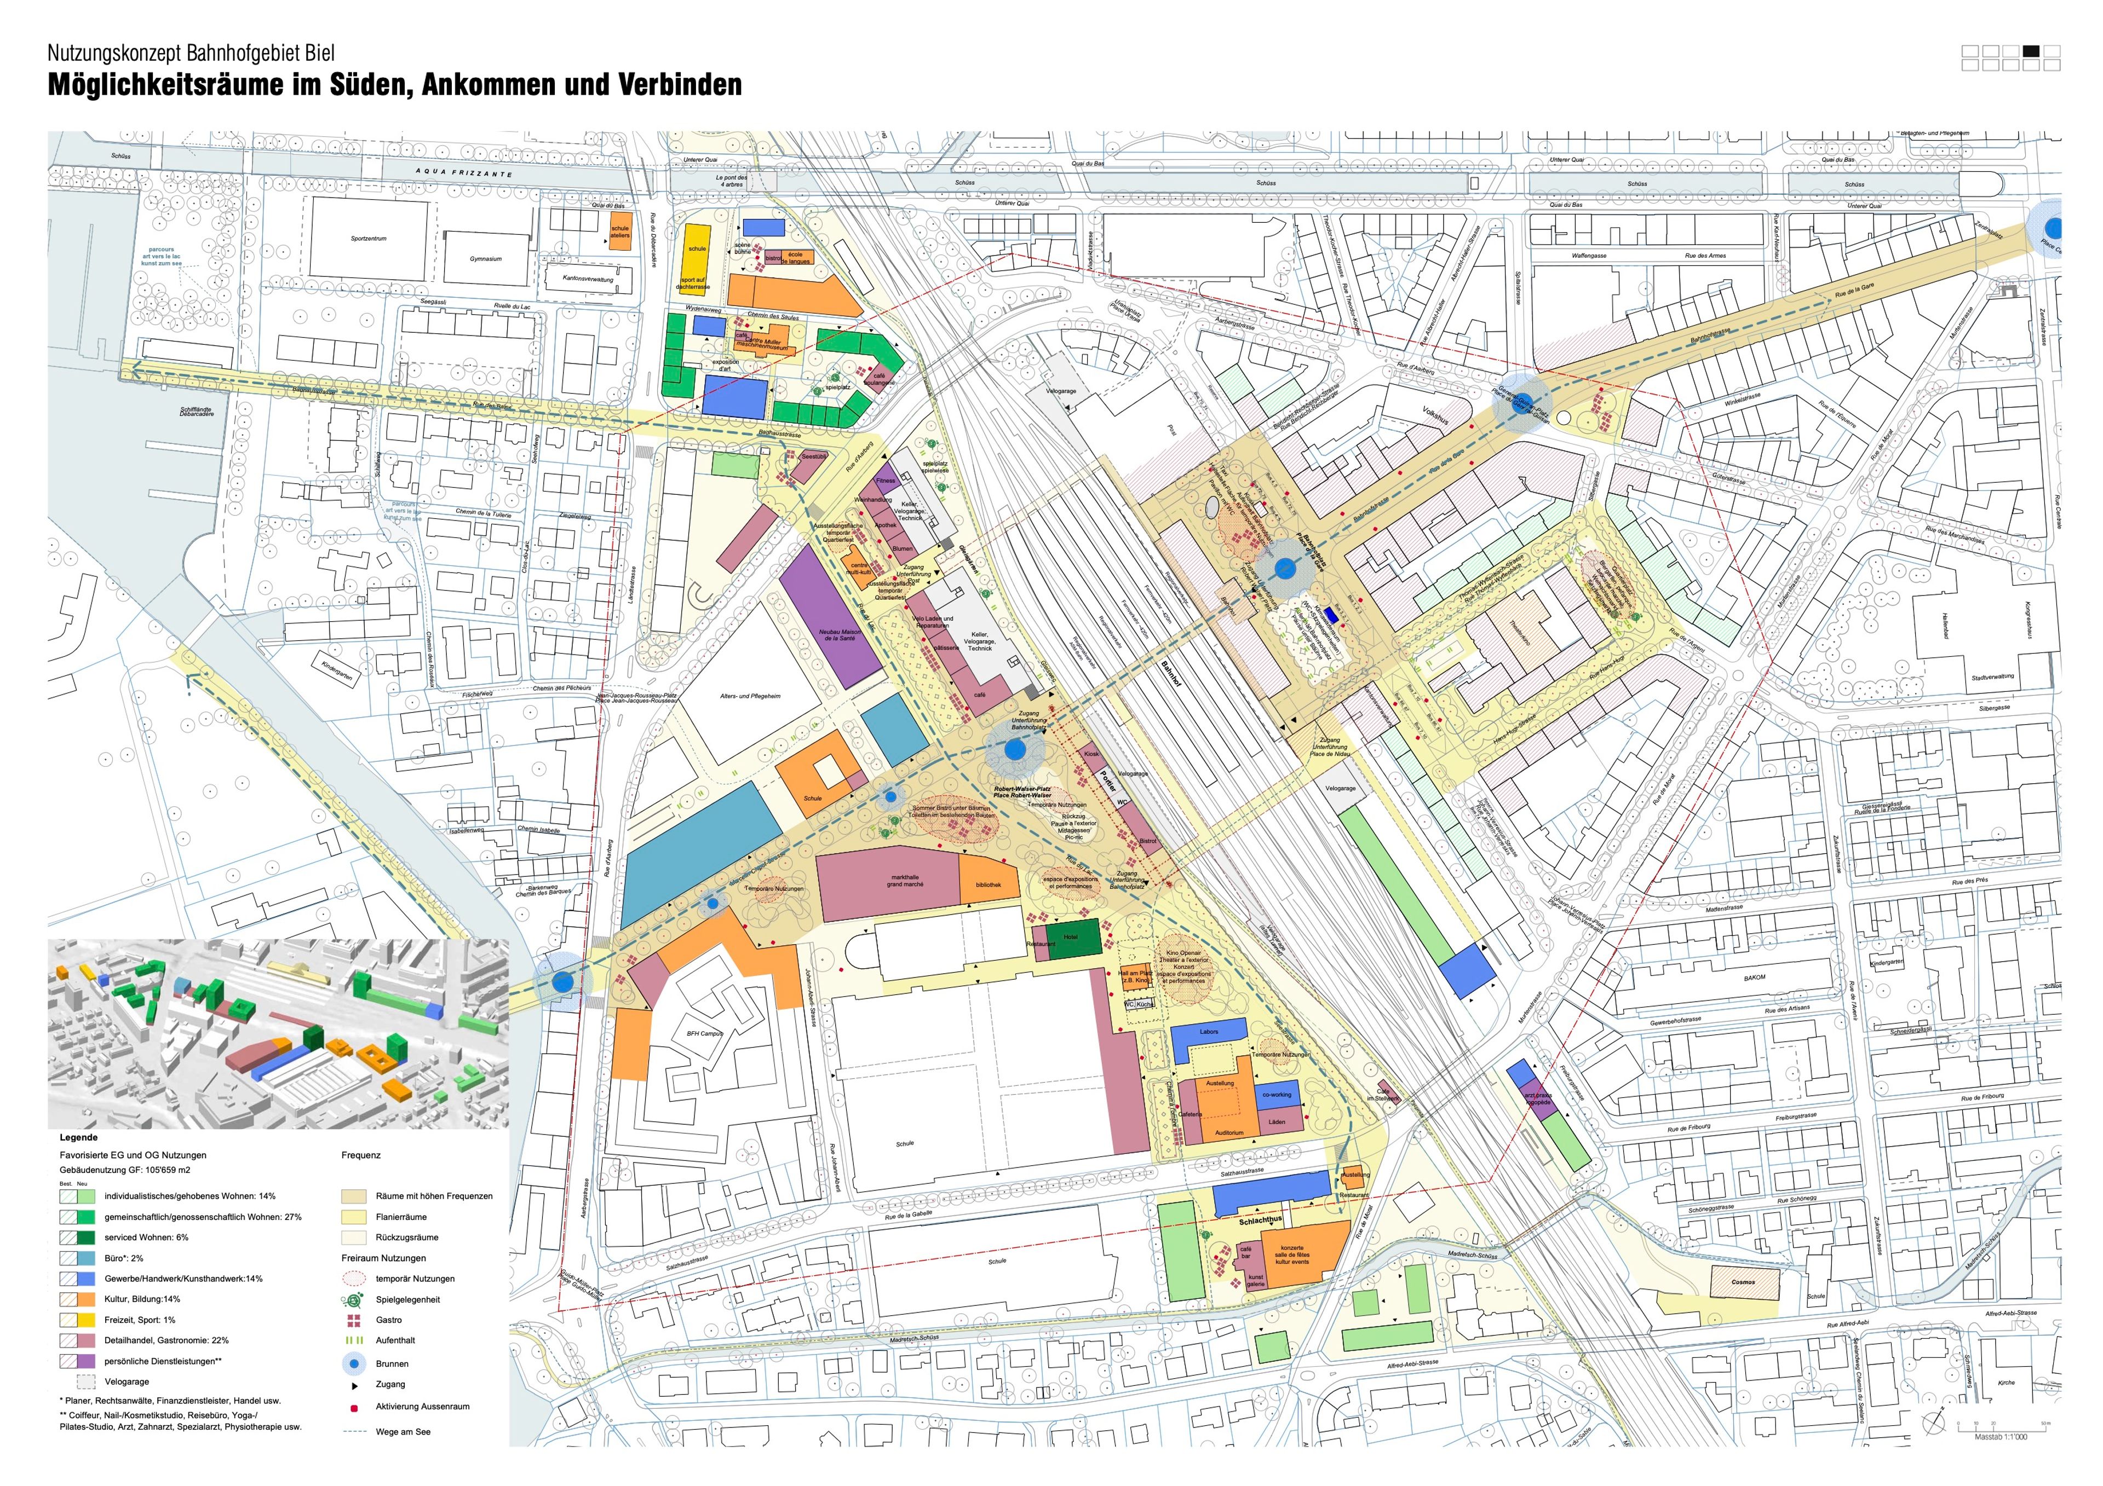Click the orange Kultur, Bildung legend swatch

(85, 1299)
